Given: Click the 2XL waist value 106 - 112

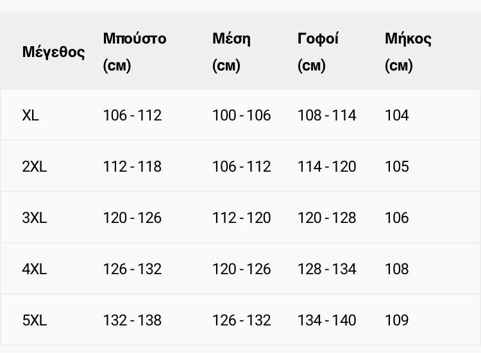Looking at the screenshot, I should [x=241, y=167].
